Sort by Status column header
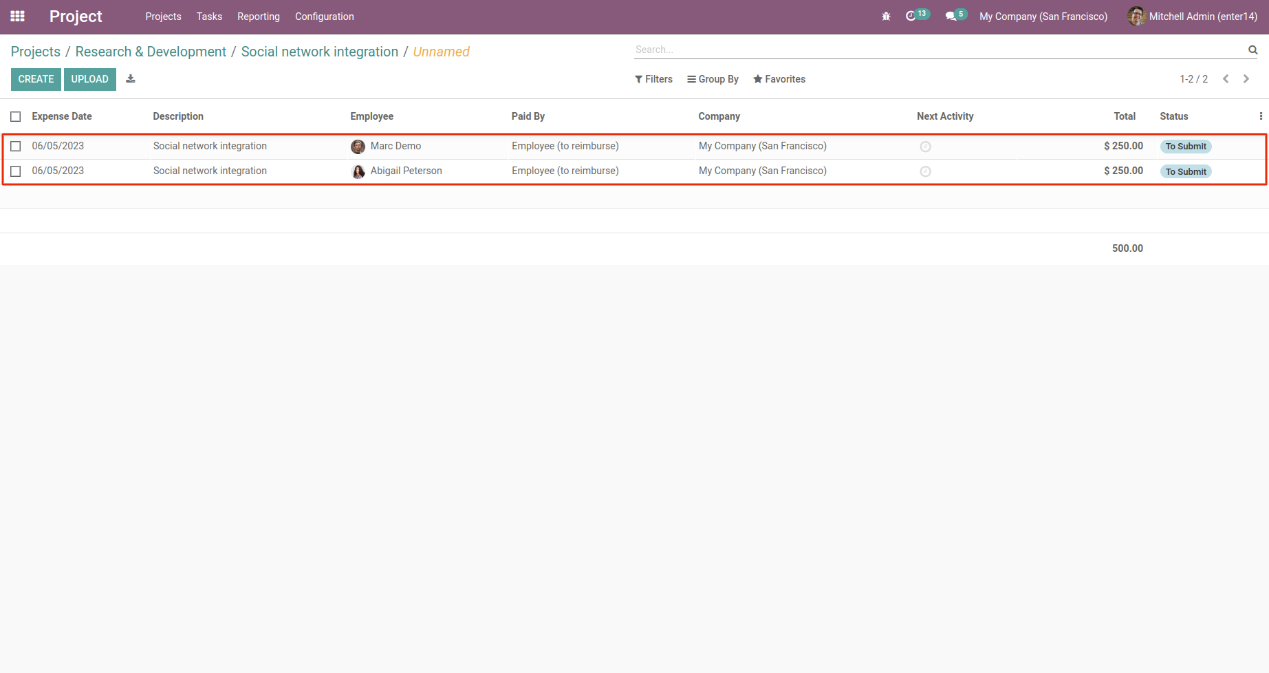This screenshot has width=1269, height=673. click(x=1174, y=116)
